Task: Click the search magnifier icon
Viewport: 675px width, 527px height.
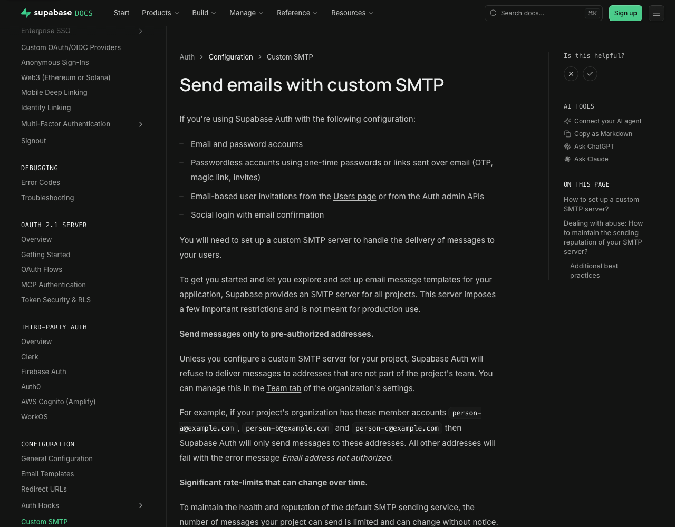Action: coord(494,13)
